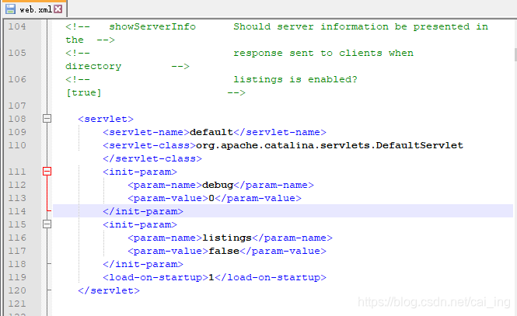
Task: Click line number 121 in the margin
Action: pyautogui.click(x=17, y=304)
